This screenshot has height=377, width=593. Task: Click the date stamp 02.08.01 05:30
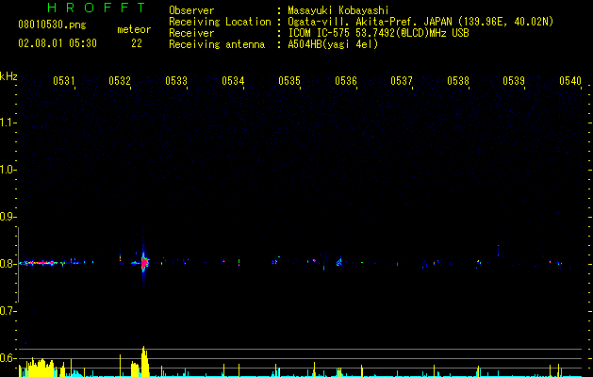click(x=58, y=43)
